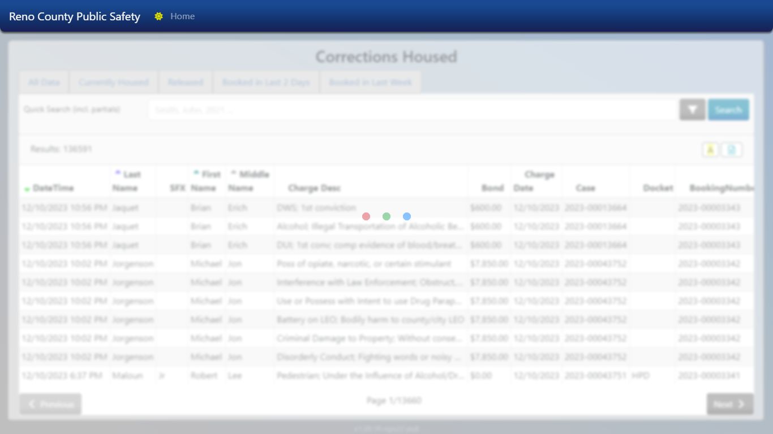773x434 pixels.
Task: Click the '12/10/2023 6:37 PM' date cell
Action: coord(64,376)
